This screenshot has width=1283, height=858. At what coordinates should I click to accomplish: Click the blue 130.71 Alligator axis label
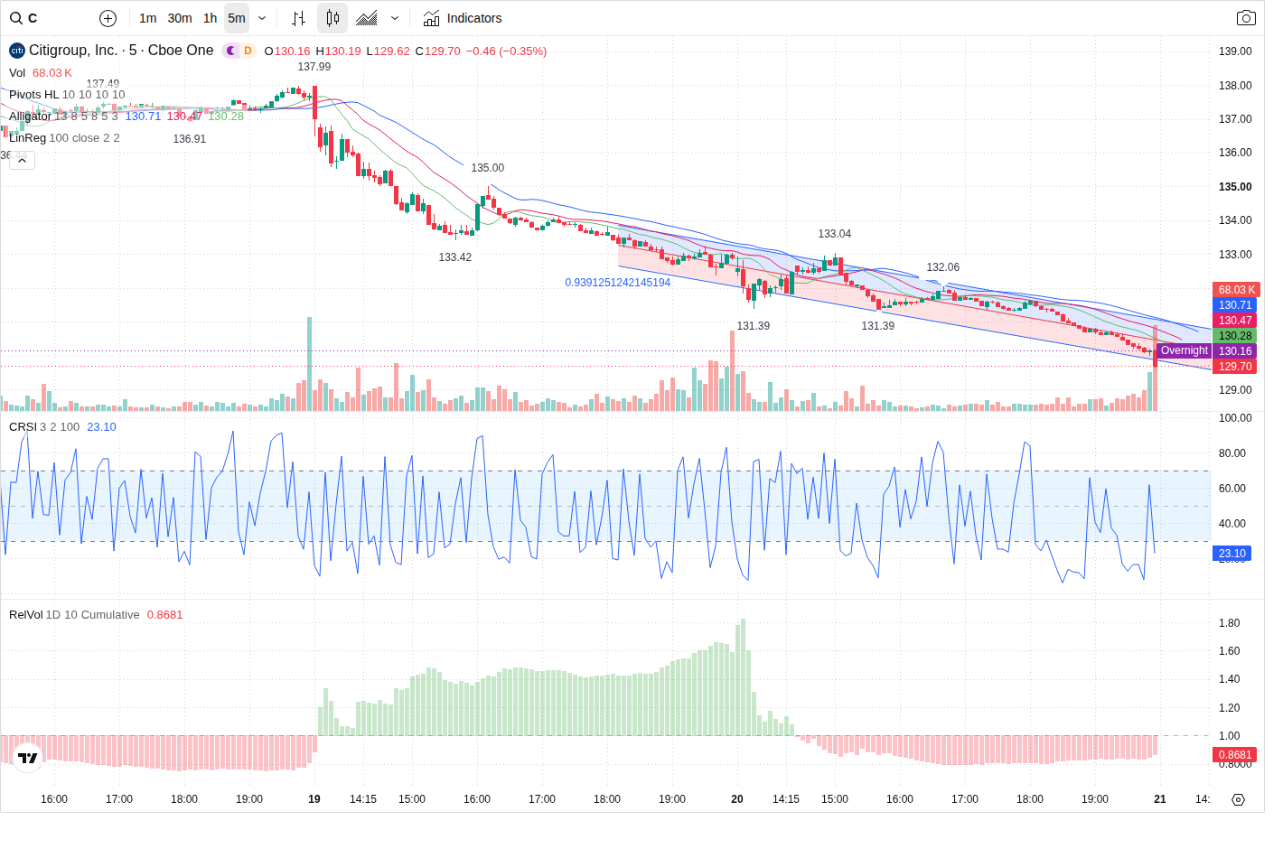[1234, 305]
